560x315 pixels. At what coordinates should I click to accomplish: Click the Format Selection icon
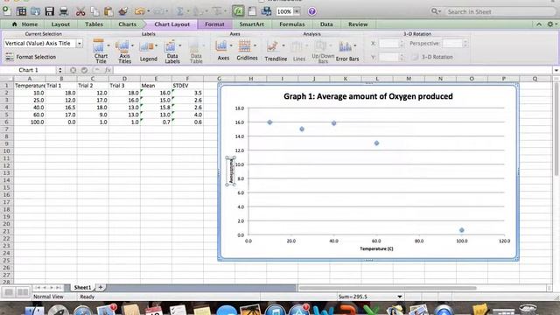tap(10, 57)
